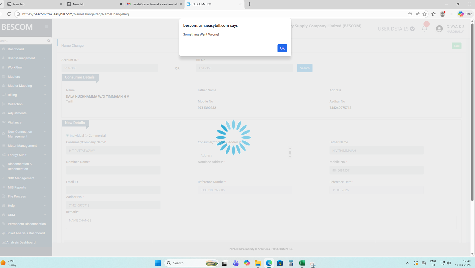Open Calculator from the taskbar
The width and height of the screenshot is (475, 268).
(x=291, y=263)
